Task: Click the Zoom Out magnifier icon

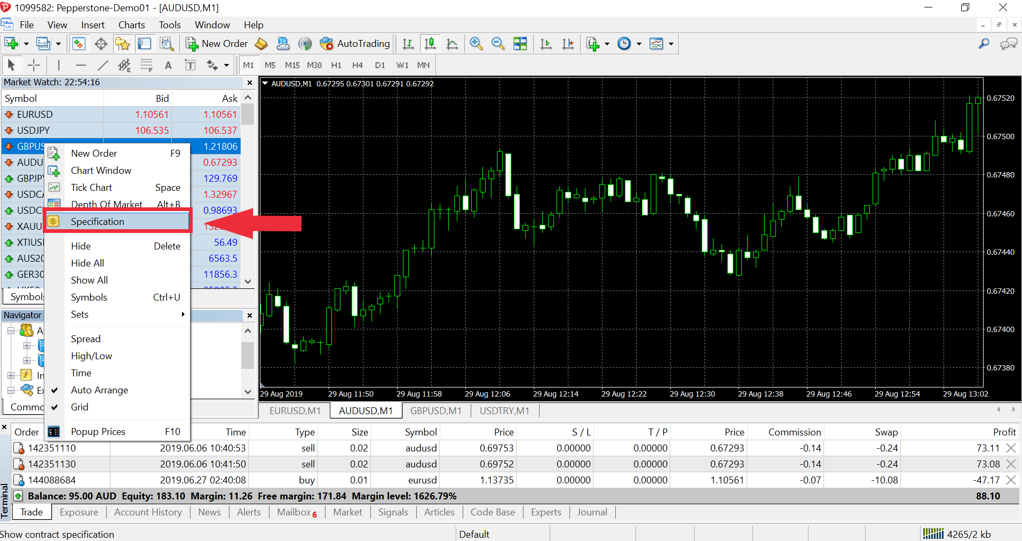Action: tap(498, 44)
